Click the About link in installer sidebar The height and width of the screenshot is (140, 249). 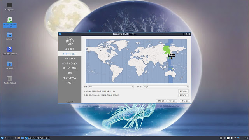[x=70, y=102]
